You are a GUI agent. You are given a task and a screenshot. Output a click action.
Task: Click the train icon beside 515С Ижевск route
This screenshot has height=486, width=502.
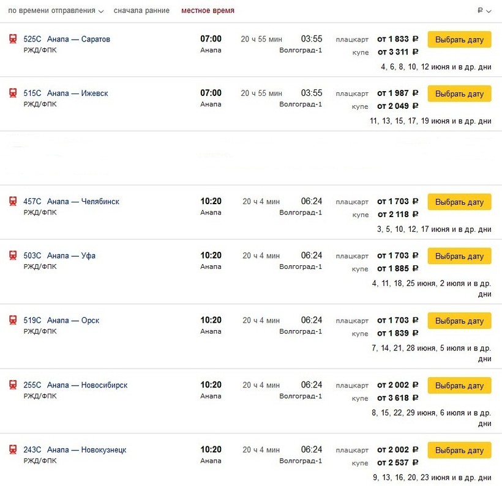pyautogui.click(x=13, y=93)
